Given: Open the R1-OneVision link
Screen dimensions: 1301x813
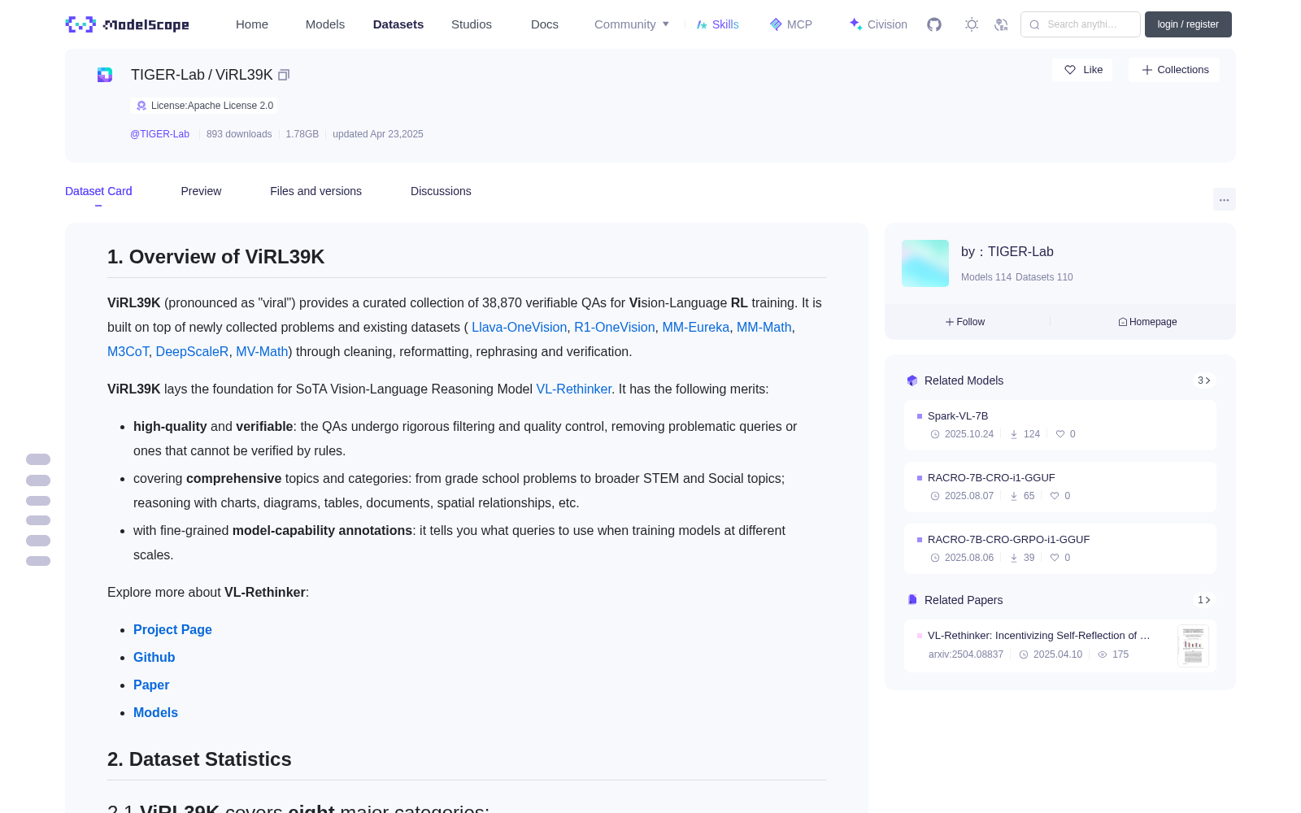Looking at the screenshot, I should tap(615, 327).
